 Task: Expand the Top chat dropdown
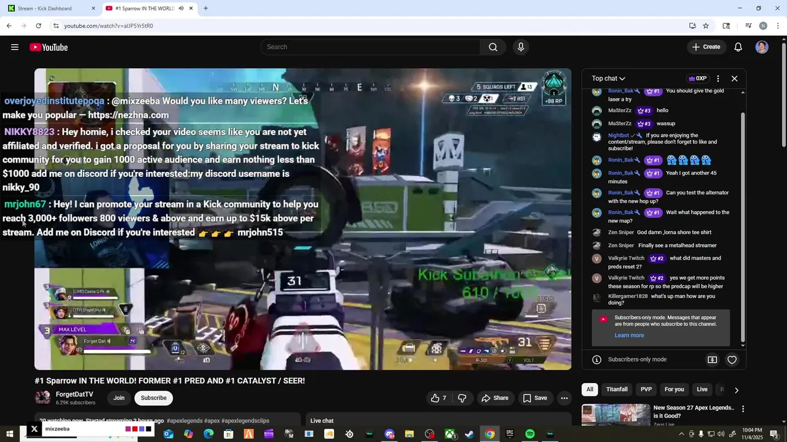(608, 79)
